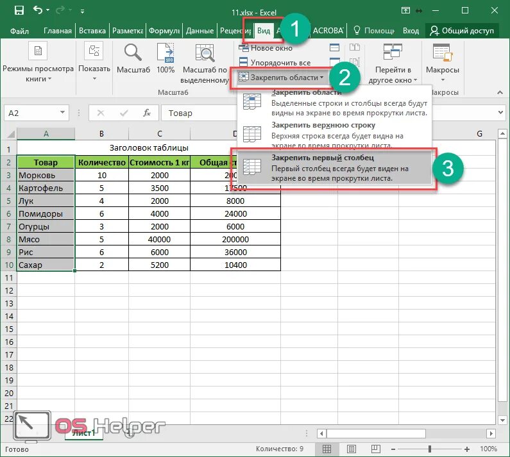This screenshot has height=457, width=510.
Task: Click the Масштаб magnifier icon
Action: coord(133,52)
